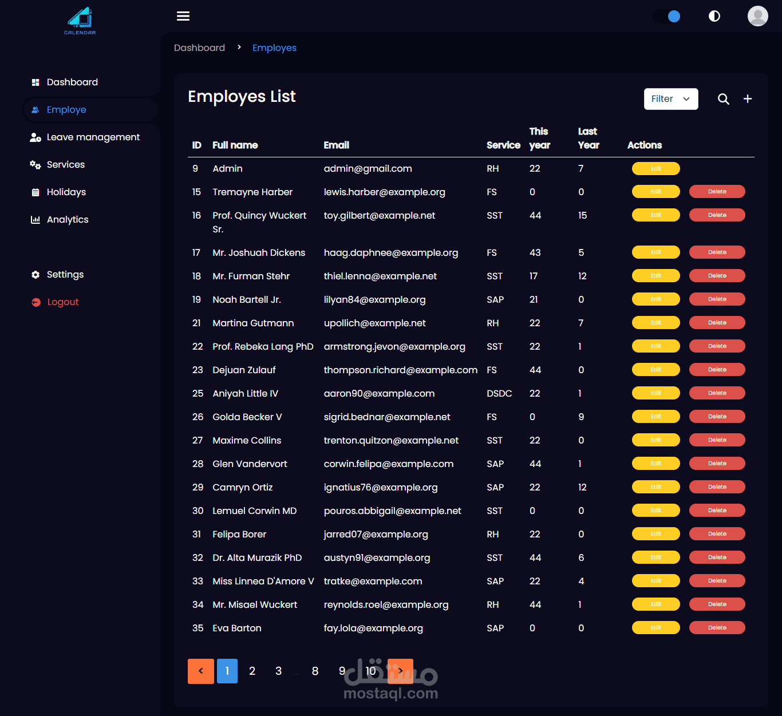The width and height of the screenshot is (782, 716).
Task: Click the plus icon to add employee
Action: 748,99
